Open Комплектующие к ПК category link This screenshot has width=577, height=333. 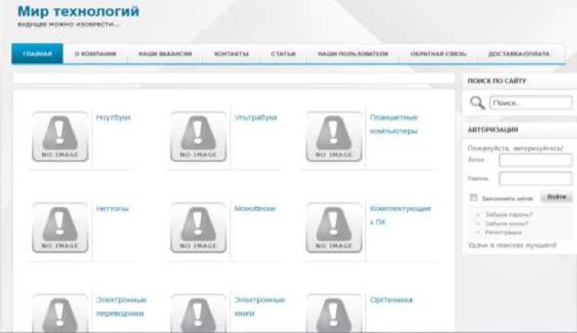400,215
